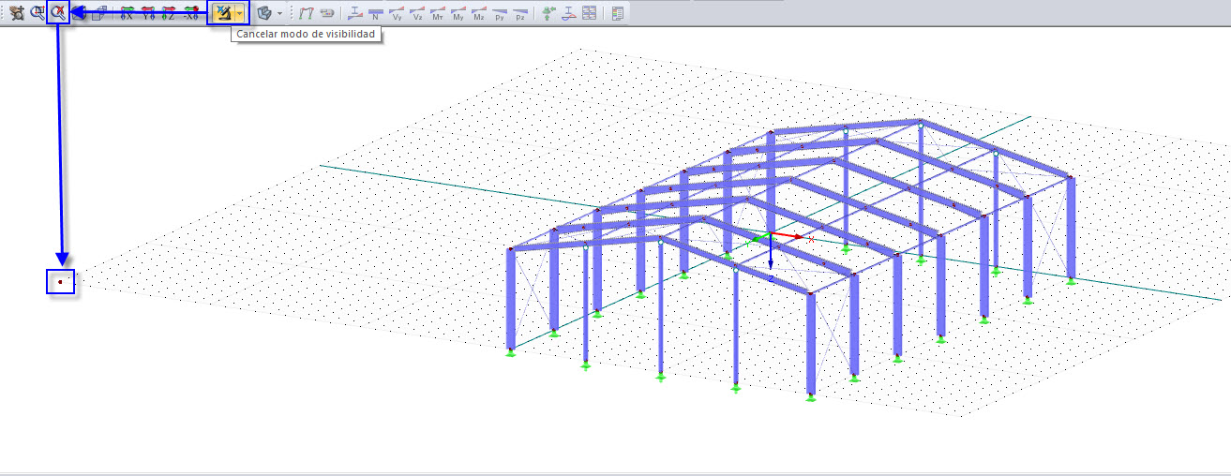The image size is (1231, 476).
Task: Set view along the Y axis
Action: (x=148, y=13)
